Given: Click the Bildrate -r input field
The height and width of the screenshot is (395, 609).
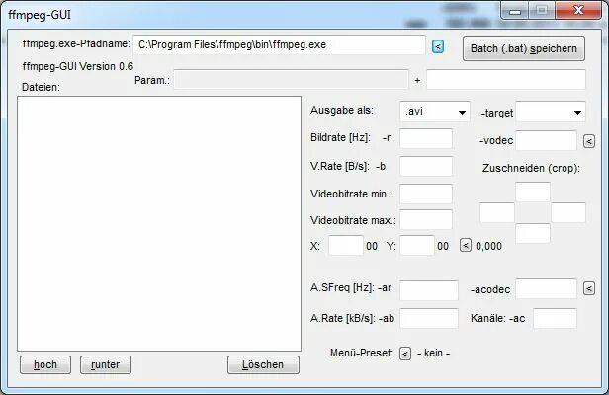Looking at the screenshot, I should tap(426, 138).
